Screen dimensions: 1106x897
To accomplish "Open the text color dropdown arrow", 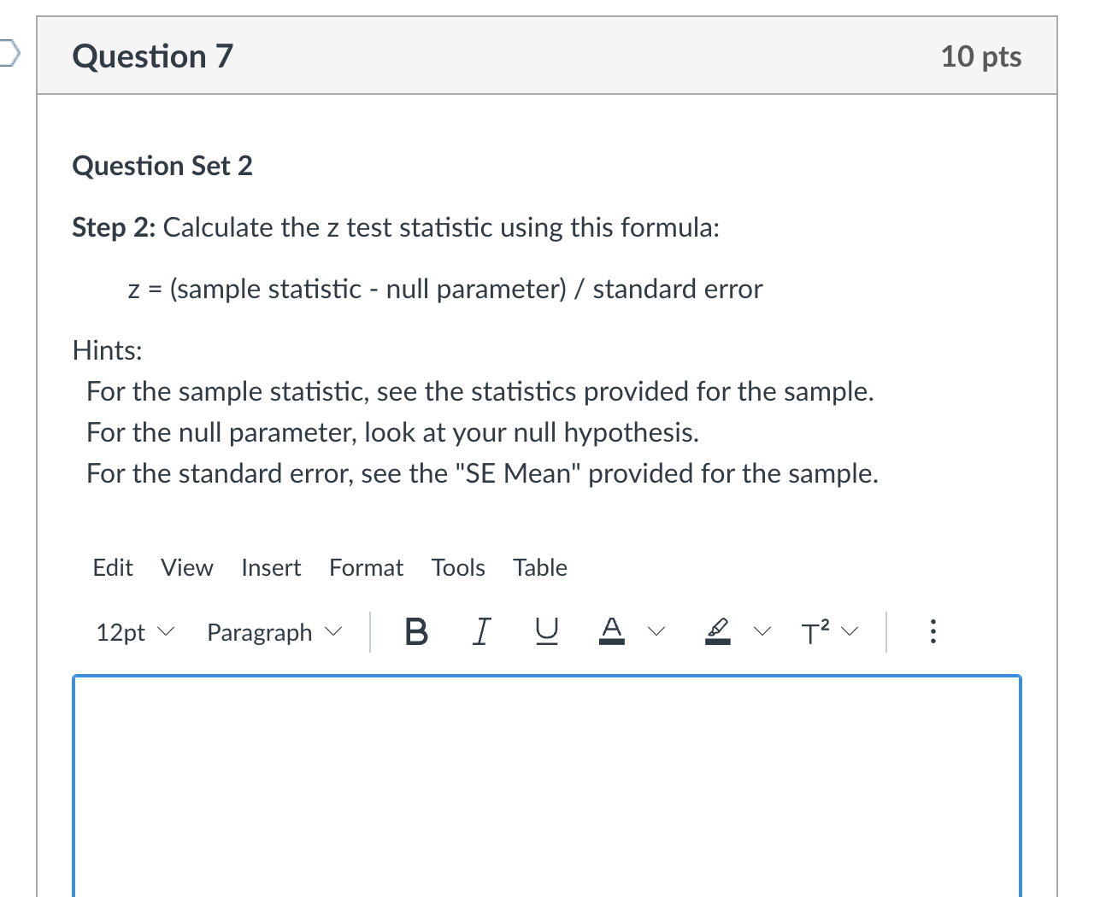I will coord(656,632).
